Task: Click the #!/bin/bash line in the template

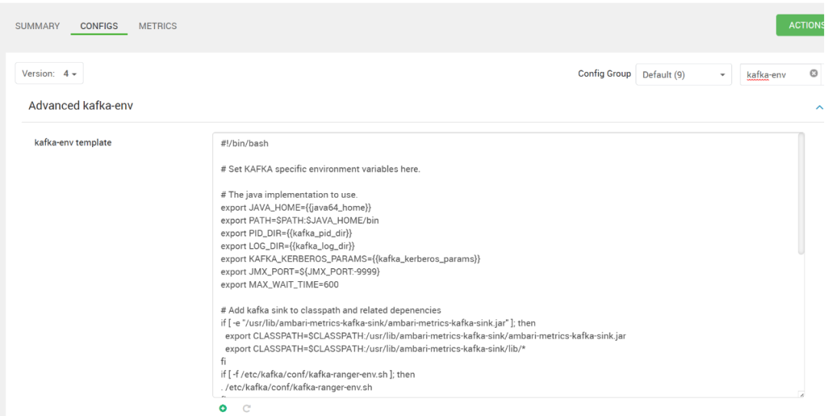Action: point(245,143)
